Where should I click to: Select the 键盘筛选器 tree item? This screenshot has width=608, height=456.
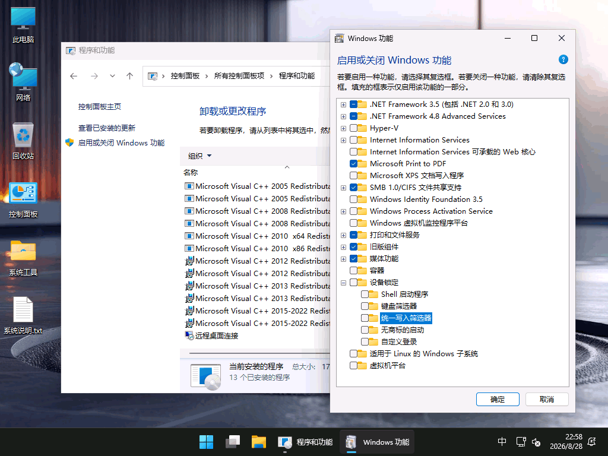click(x=398, y=306)
